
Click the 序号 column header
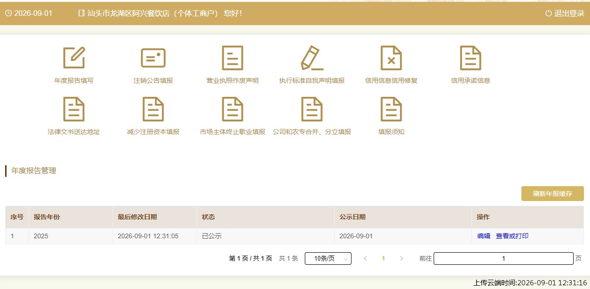17,217
